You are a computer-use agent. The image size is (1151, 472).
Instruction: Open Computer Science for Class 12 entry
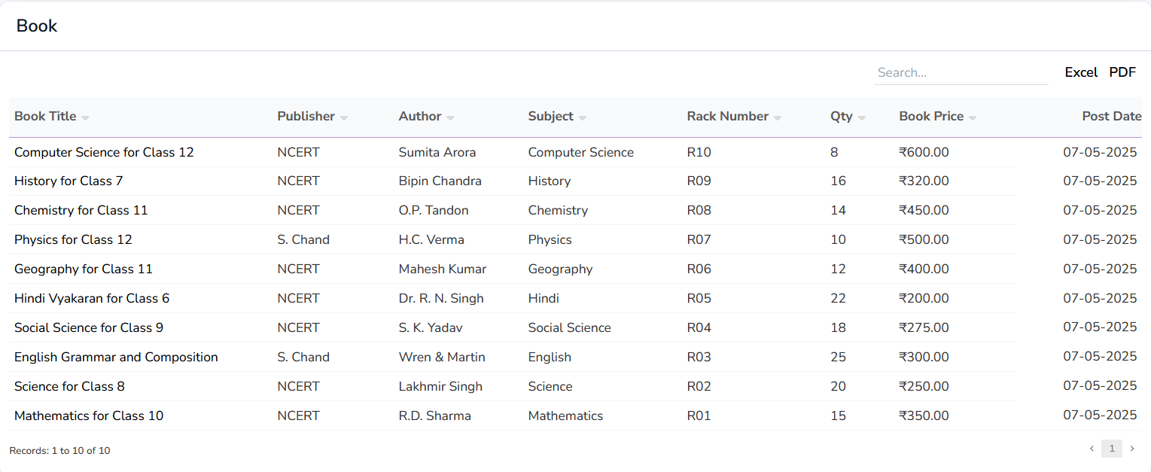(x=104, y=152)
